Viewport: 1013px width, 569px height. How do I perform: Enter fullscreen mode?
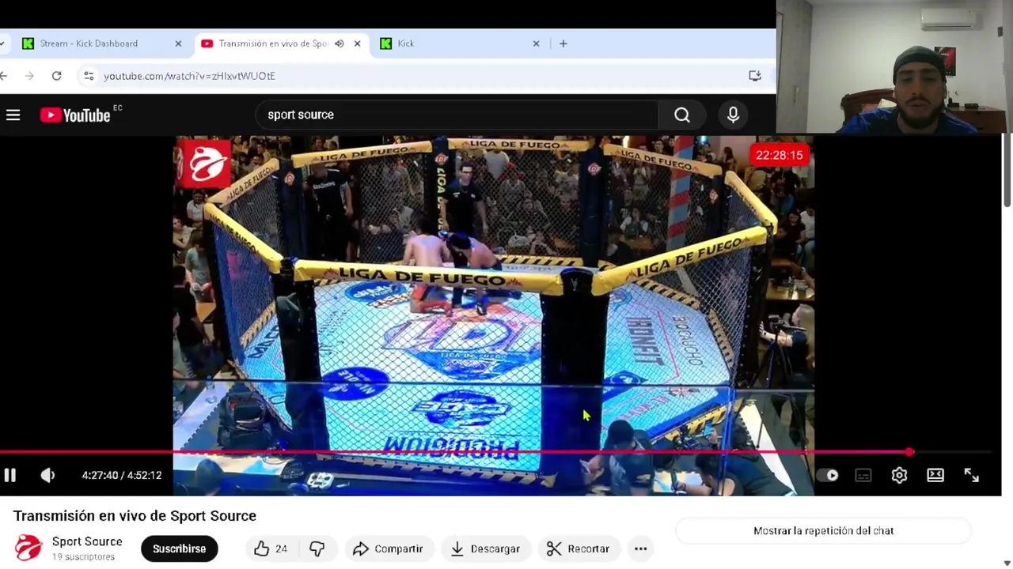point(971,475)
